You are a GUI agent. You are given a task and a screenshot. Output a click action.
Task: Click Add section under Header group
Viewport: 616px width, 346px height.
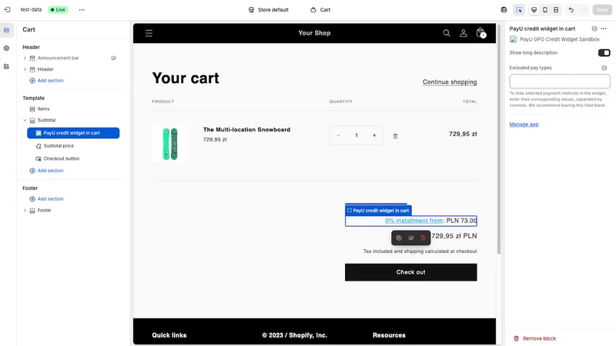point(46,81)
